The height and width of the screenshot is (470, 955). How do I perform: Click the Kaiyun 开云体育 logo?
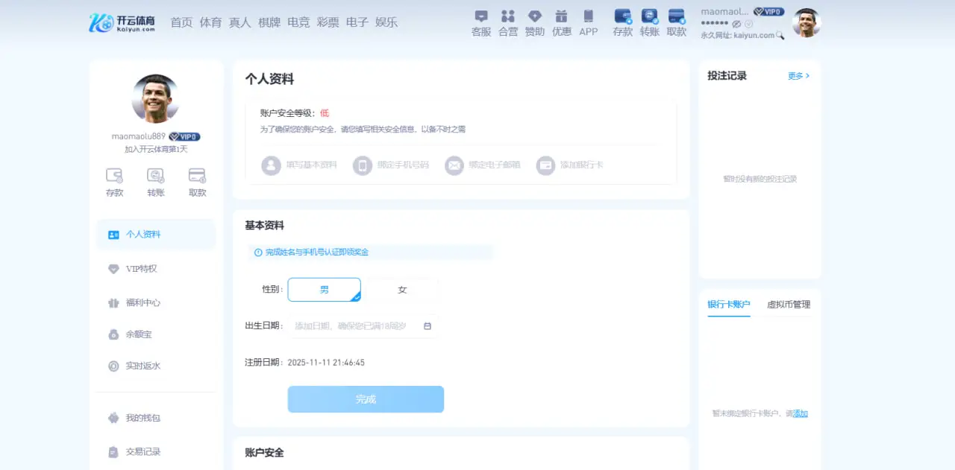tap(122, 22)
